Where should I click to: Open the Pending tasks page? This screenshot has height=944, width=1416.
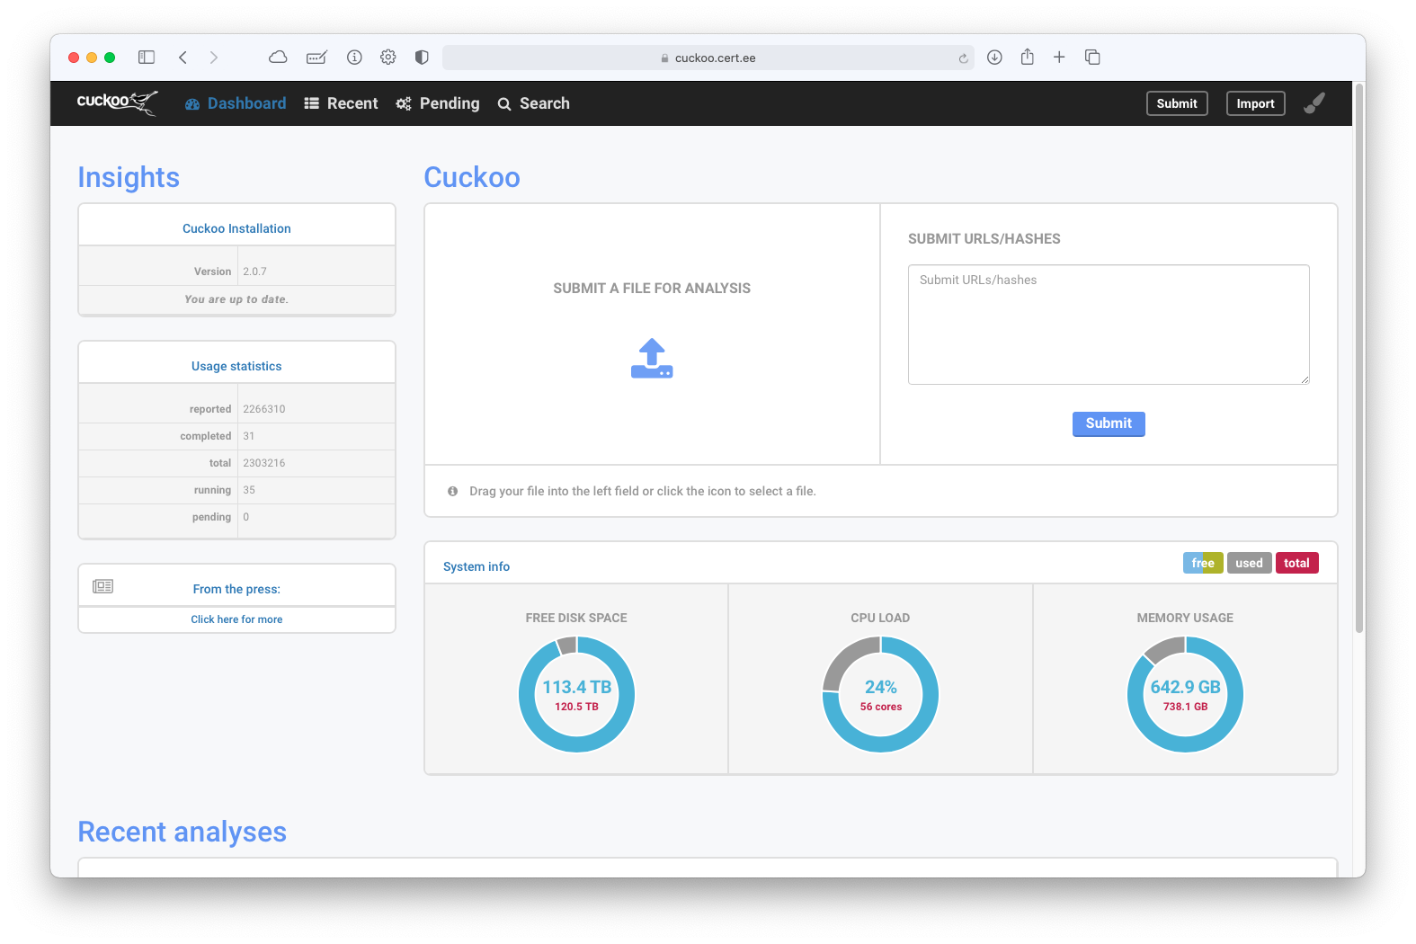438,103
